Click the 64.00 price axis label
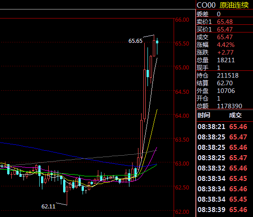 tap(182, 115)
